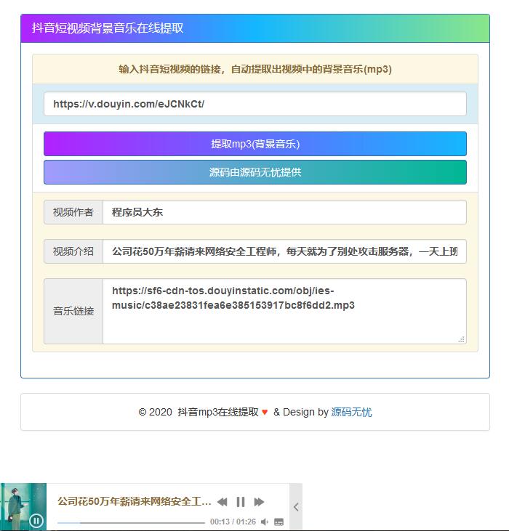The width and height of the screenshot is (509, 531).
Task: Click the Douyin video URL input field
Action: pyautogui.click(x=254, y=104)
